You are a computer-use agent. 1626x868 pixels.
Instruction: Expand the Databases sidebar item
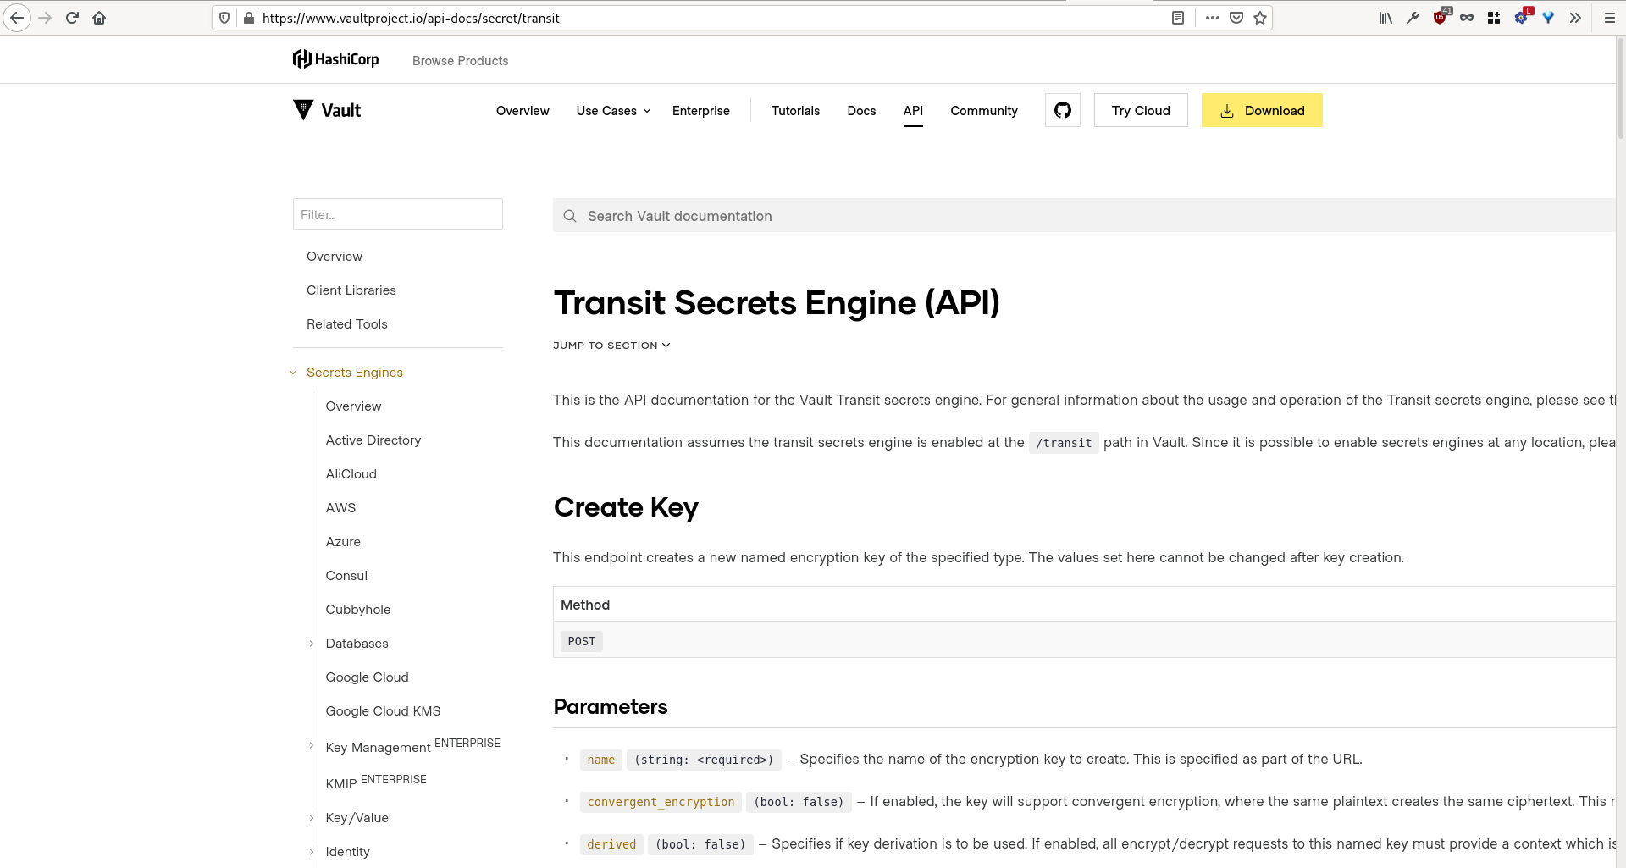point(312,644)
